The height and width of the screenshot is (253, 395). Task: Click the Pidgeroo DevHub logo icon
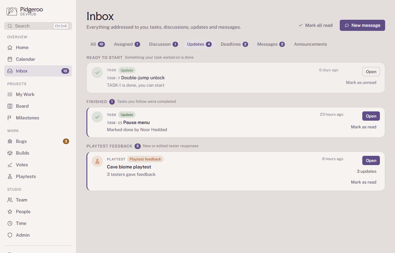(12, 11)
